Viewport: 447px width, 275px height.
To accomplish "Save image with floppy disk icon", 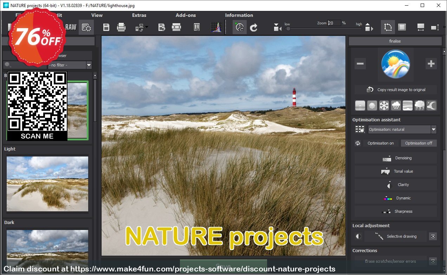I will click(106, 27).
